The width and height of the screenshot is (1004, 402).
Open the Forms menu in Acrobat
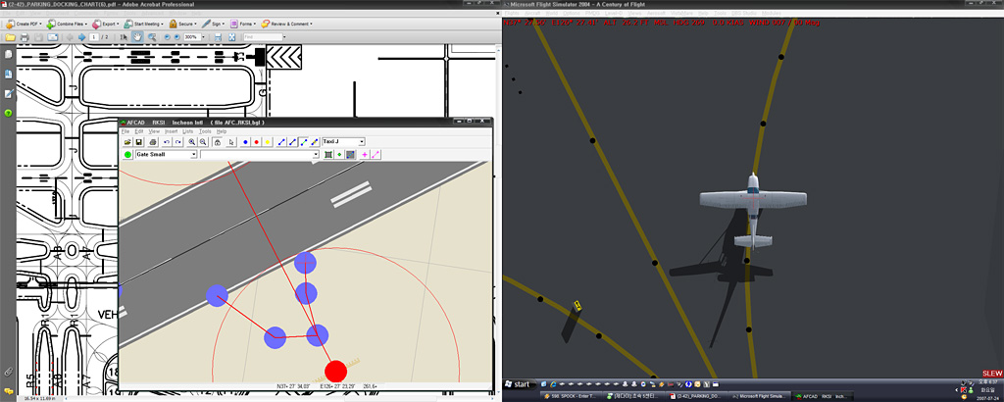click(x=243, y=24)
